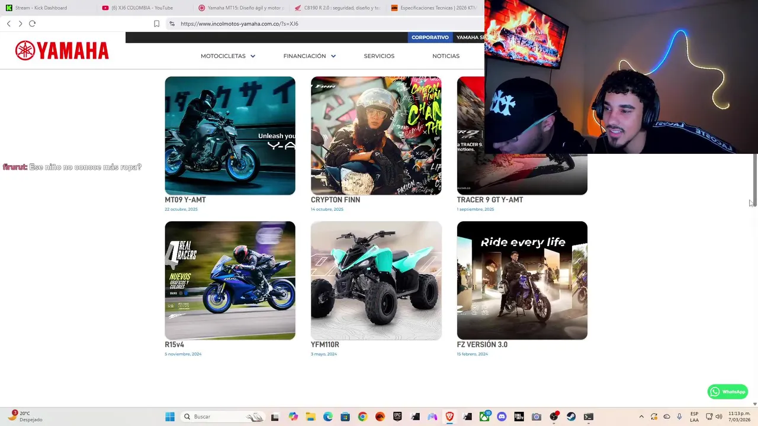This screenshot has height=426, width=758.
Task: Click the browser forward arrow
Action: (20, 24)
